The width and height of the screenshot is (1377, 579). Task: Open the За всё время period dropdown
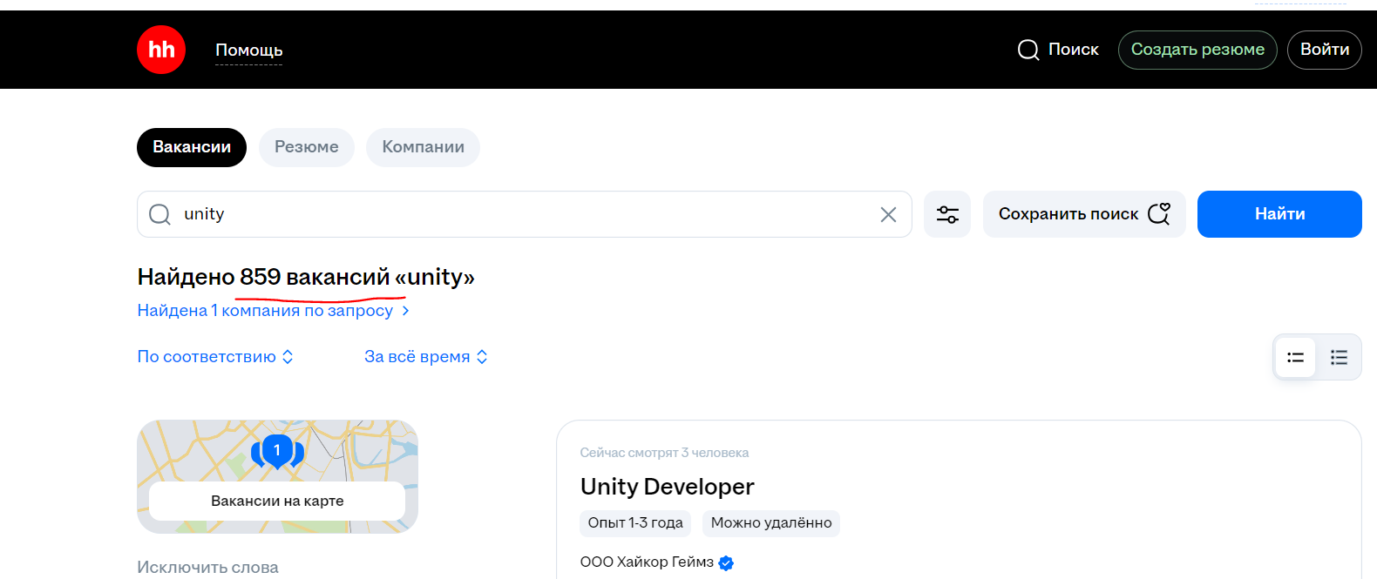point(425,357)
